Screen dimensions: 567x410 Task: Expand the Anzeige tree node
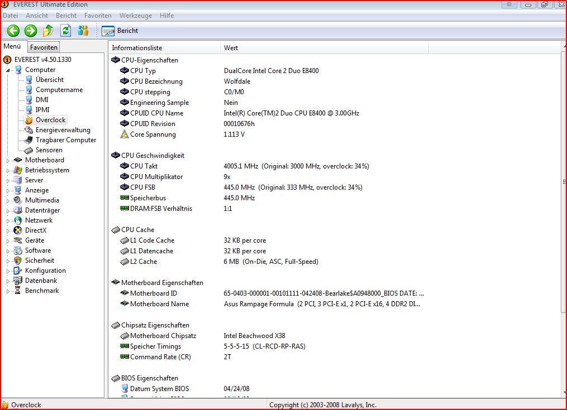[x=8, y=190]
